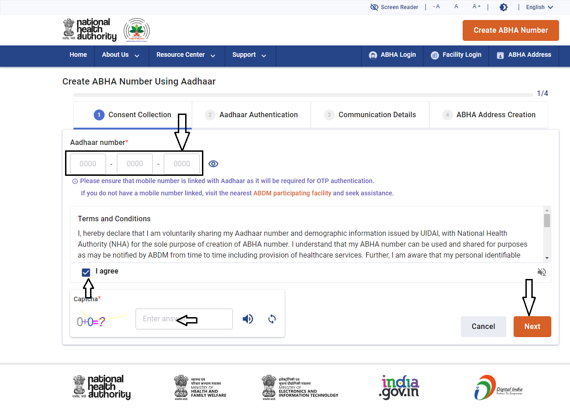Select the Consent Collection step tab
Viewport: 570px width, 408px height.
coord(132,115)
